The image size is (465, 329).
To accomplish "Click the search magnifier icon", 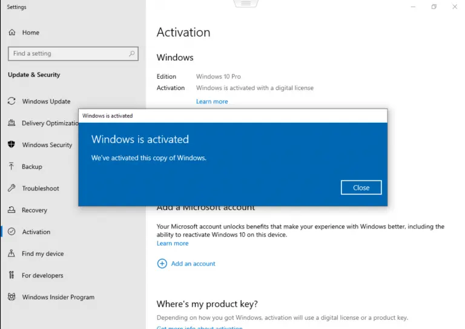I will coord(131,54).
